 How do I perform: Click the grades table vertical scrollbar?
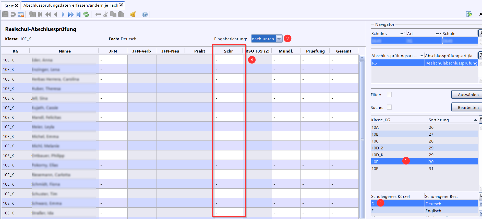click(x=362, y=140)
